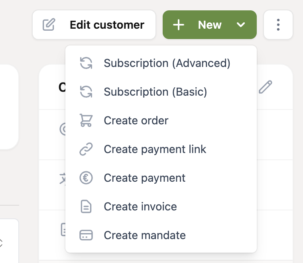This screenshot has width=303, height=263.
Task: Choose Create payment link option
Action: click(x=161, y=149)
